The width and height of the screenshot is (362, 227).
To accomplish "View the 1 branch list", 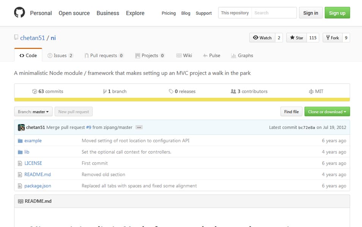I will (x=115, y=92).
